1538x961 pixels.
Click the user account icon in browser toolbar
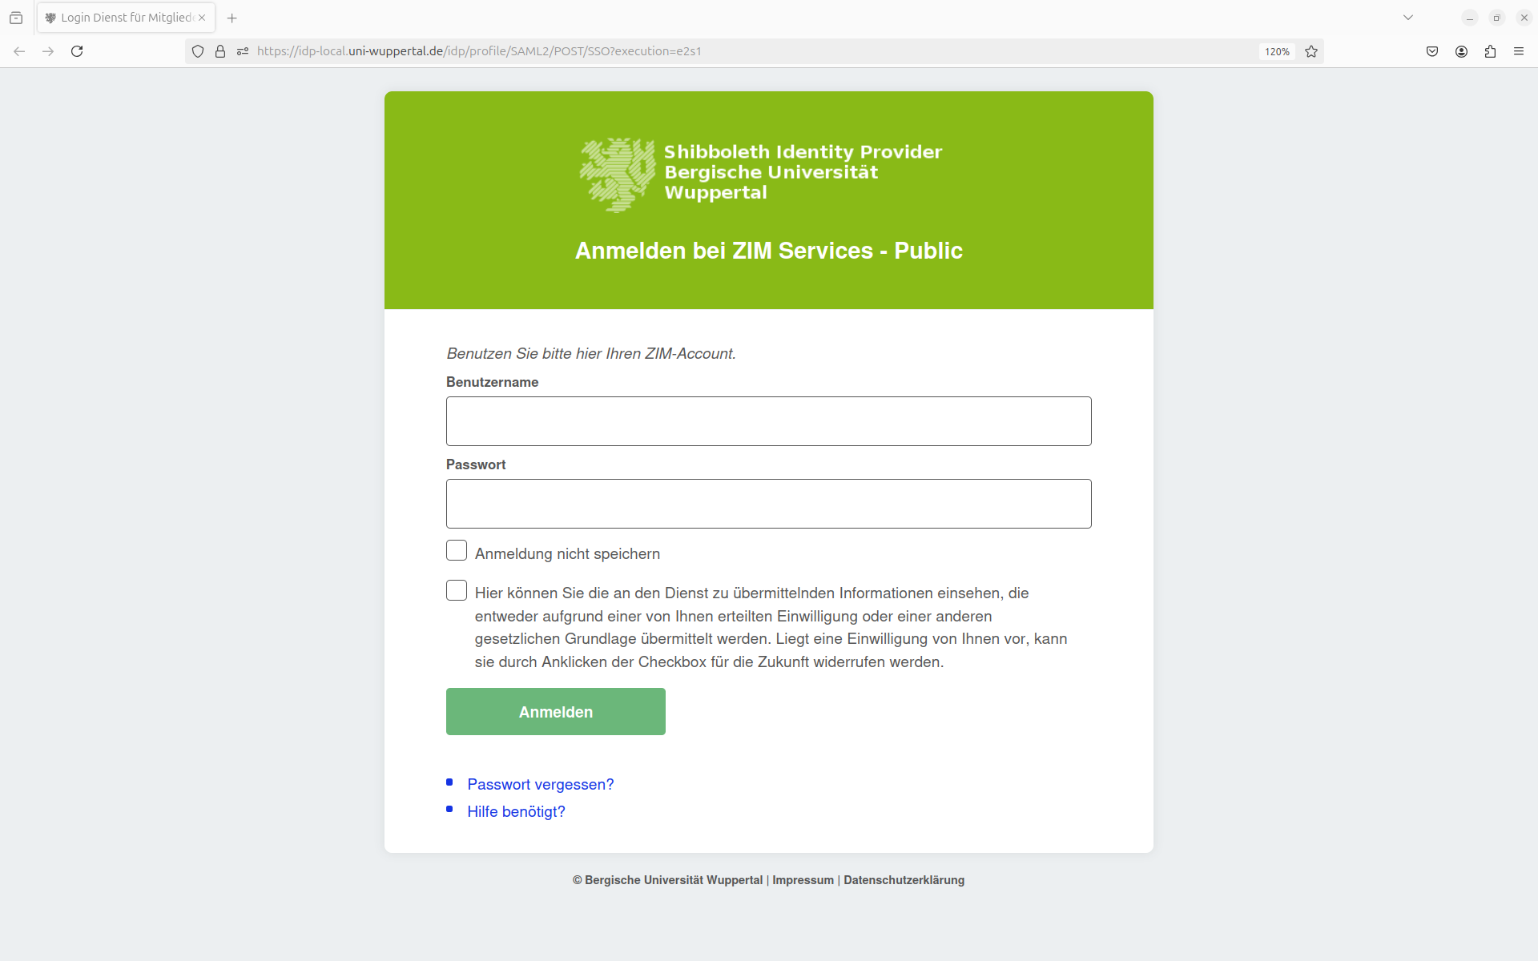tap(1462, 51)
